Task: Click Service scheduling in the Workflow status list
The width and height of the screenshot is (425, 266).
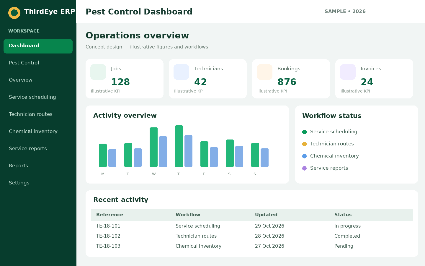Action: click(334, 132)
